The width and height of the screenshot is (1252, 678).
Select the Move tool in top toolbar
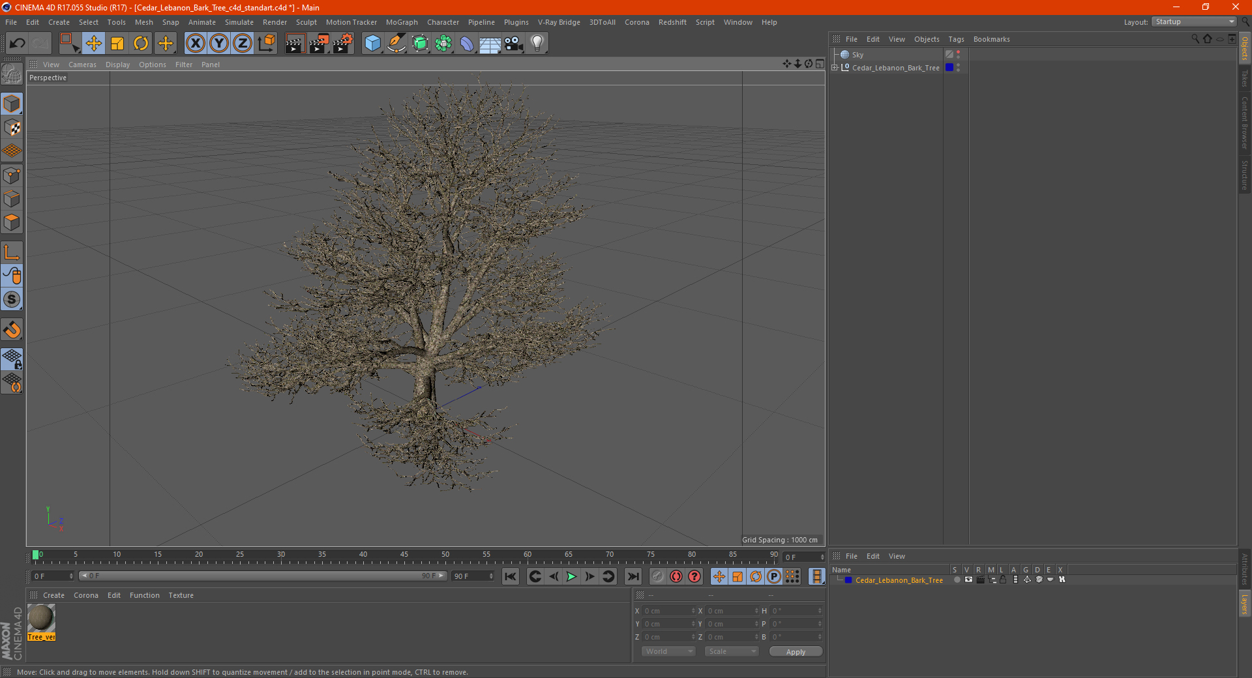[94, 44]
